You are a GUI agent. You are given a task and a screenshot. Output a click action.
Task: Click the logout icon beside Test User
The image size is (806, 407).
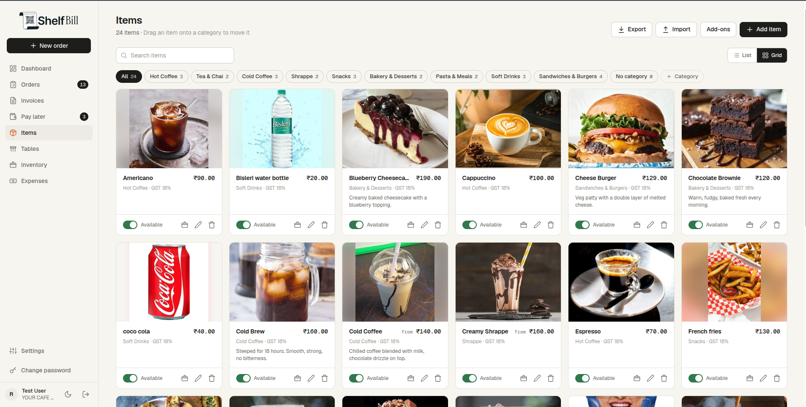(x=86, y=394)
